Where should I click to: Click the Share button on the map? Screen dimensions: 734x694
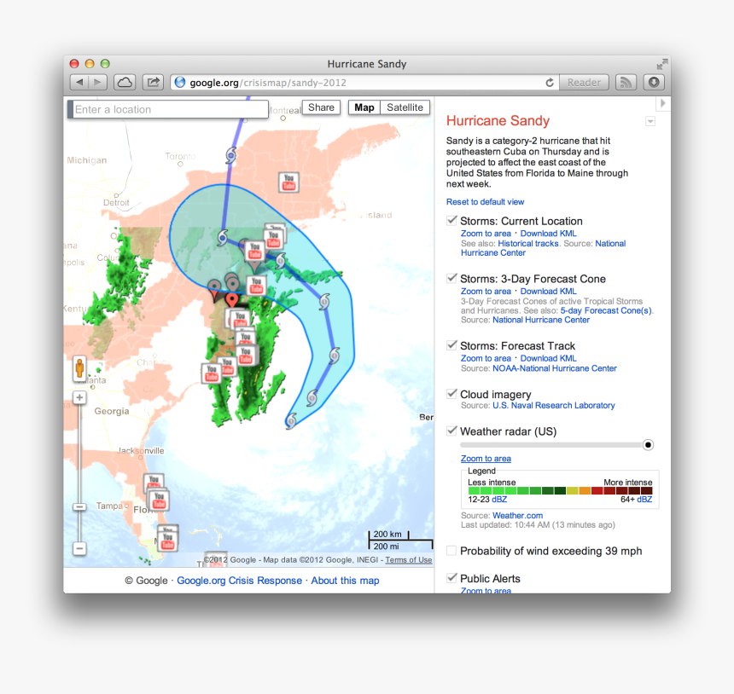click(x=321, y=107)
